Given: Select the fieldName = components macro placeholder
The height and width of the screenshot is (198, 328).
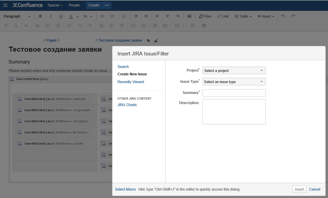Looking at the screenshot, I should click(x=55, y=110).
